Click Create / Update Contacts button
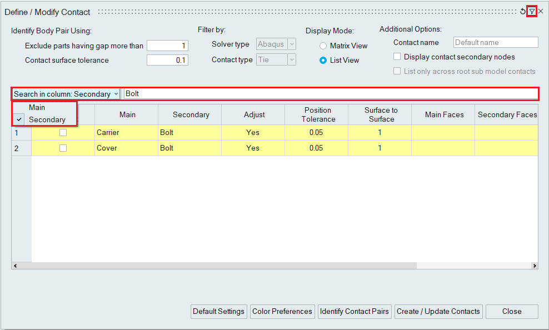The height and width of the screenshot is (330, 549). click(438, 312)
